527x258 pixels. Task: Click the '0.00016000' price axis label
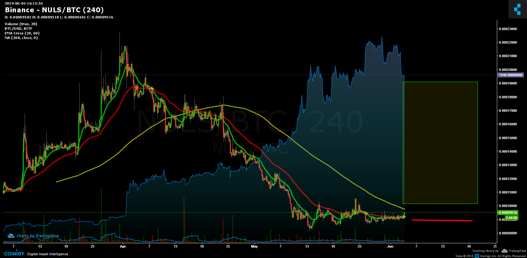click(508, 124)
